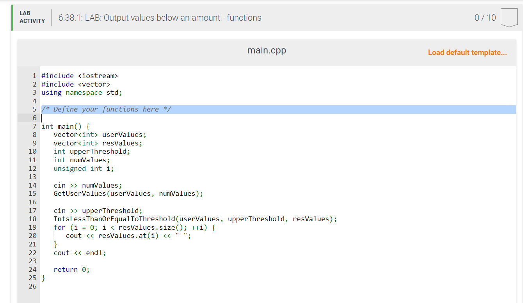Place cursor on the highlighted comment line
The image size is (523, 303).
pos(105,109)
